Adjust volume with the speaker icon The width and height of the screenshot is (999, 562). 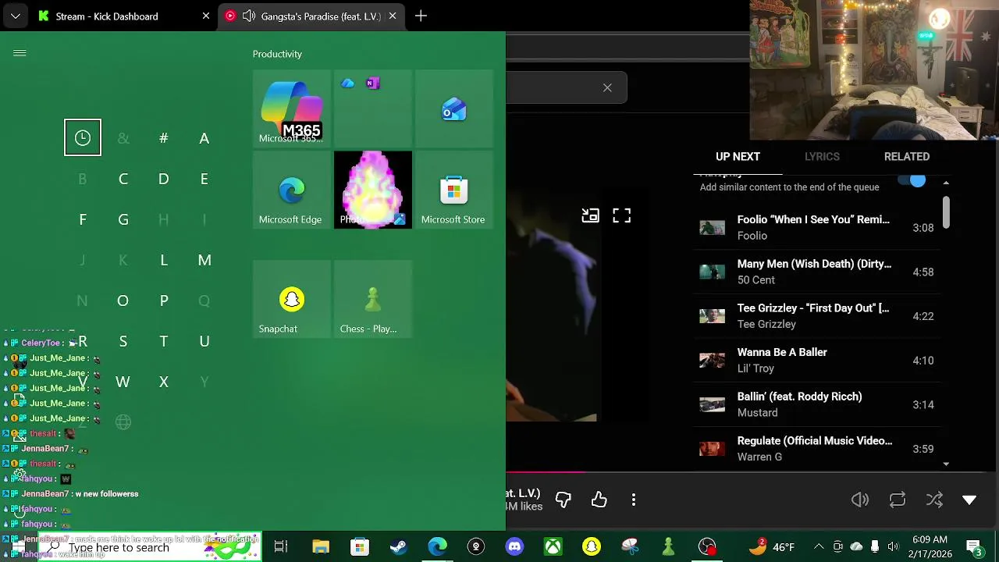[x=860, y=500]
